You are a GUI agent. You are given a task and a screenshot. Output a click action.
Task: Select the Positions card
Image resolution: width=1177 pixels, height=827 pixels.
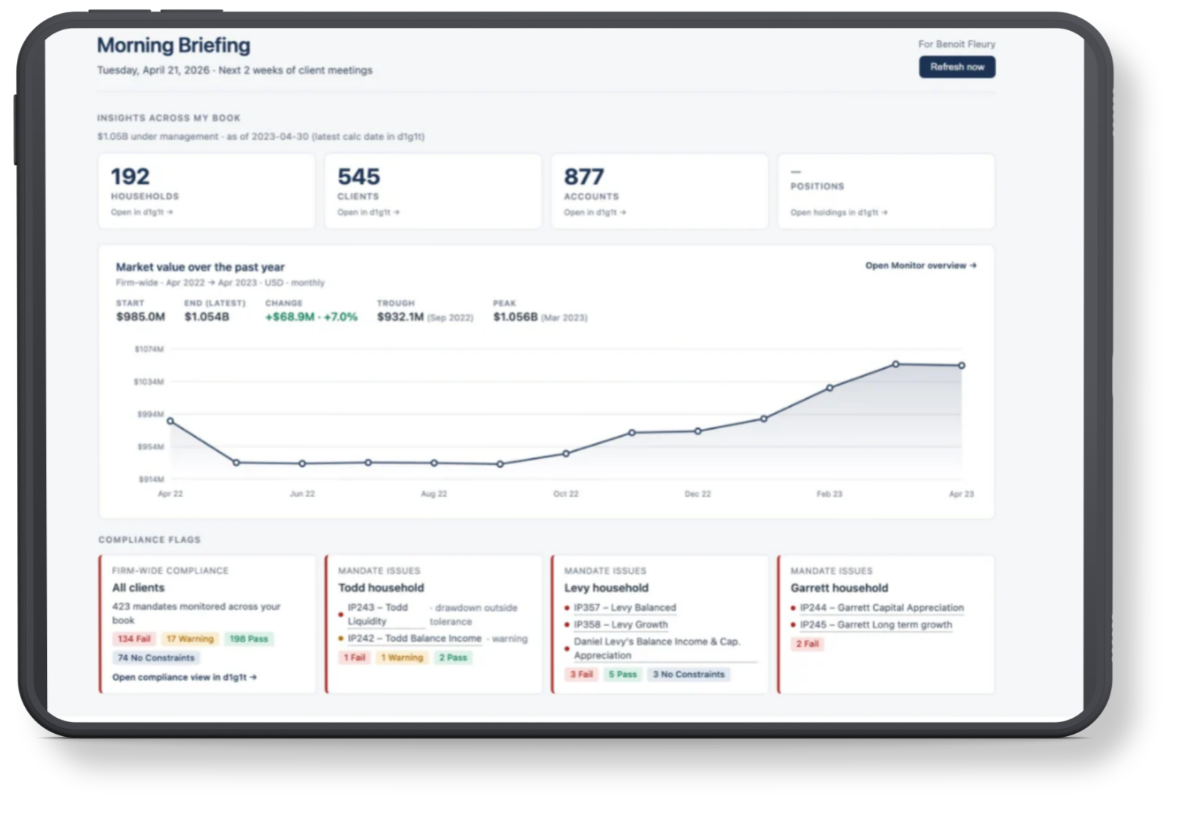(885, 191)
